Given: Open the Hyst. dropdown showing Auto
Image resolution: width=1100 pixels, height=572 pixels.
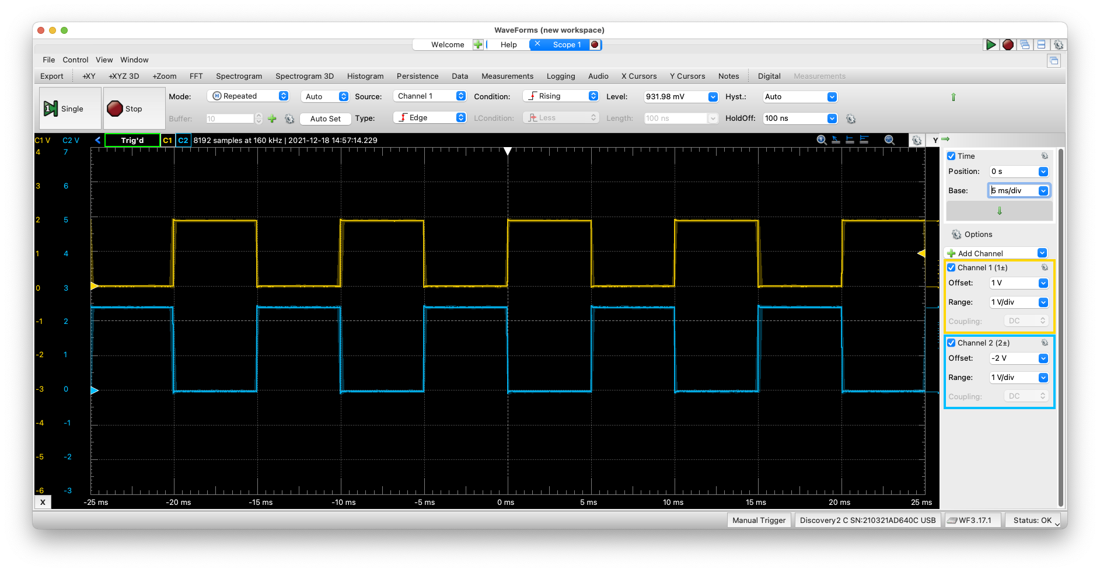Looking at the screenshot, I should (800, 96).
